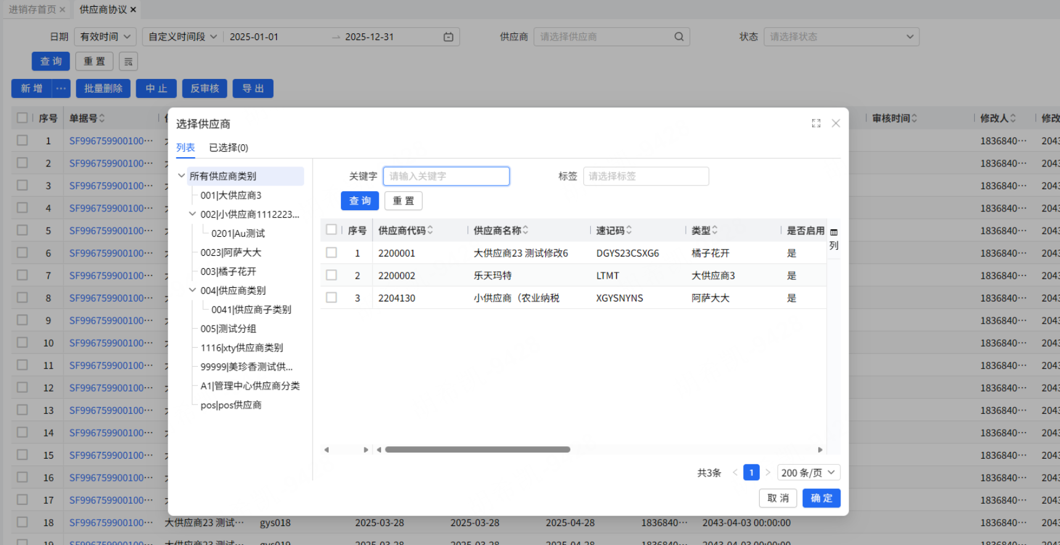The width and height of the screenshot is (1060, 545).
Task: Click the 确定 button in dialog
Action: tap(821, 498)
